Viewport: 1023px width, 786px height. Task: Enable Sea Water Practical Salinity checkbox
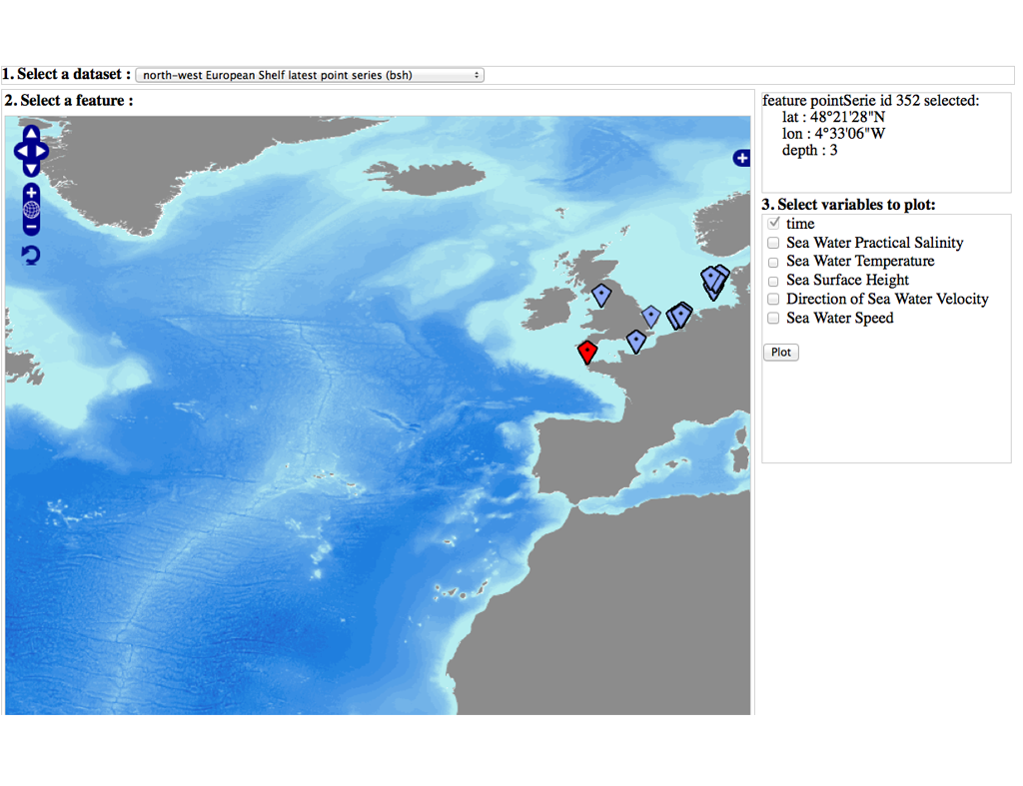click(773, 243)
